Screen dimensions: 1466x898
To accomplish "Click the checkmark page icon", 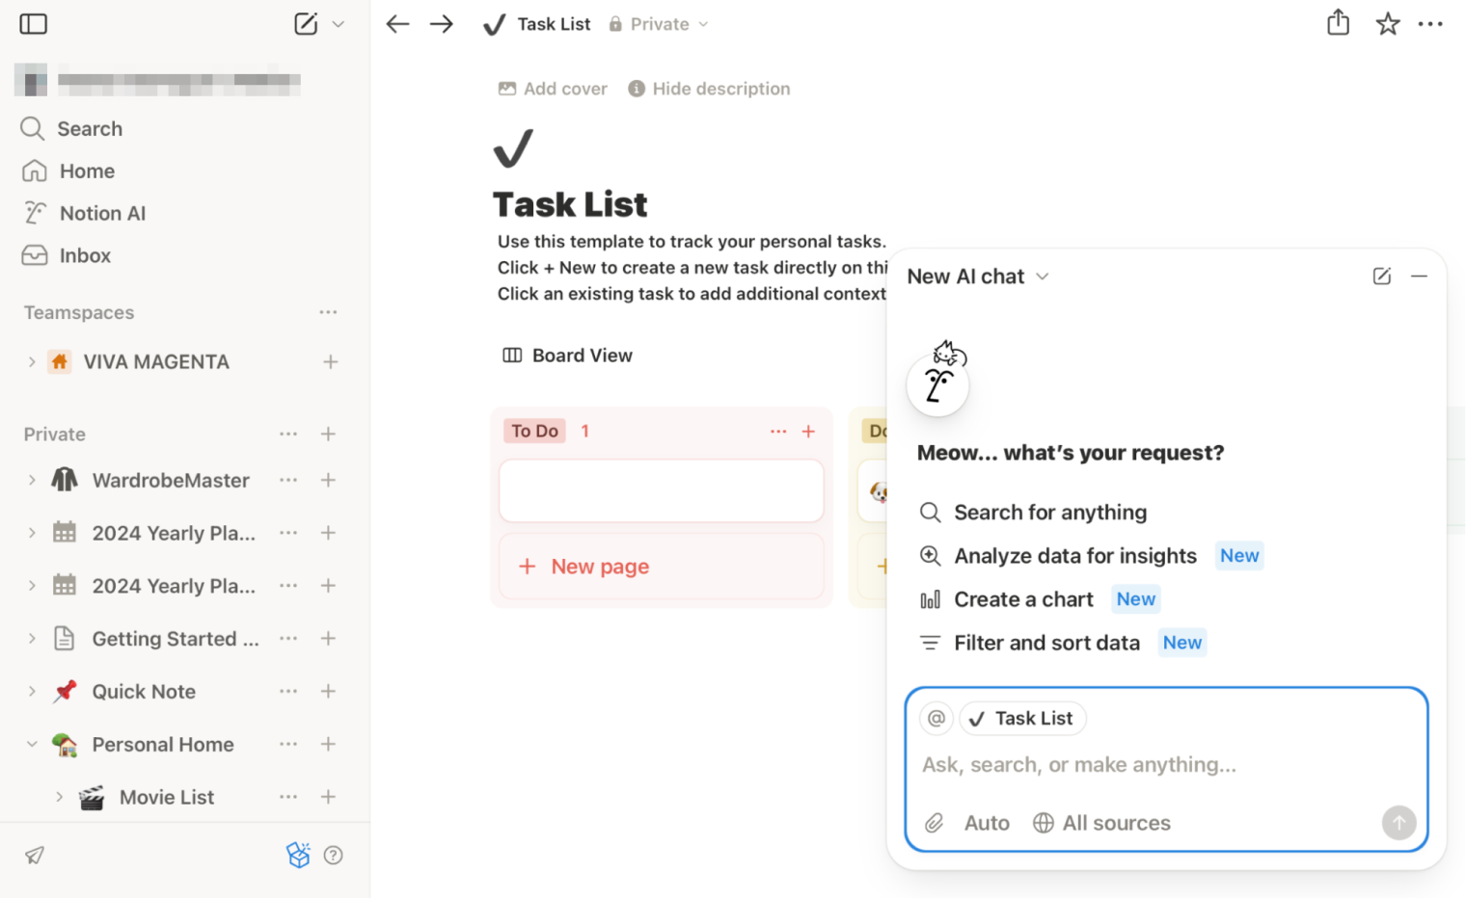I will [x=513, y=149].
